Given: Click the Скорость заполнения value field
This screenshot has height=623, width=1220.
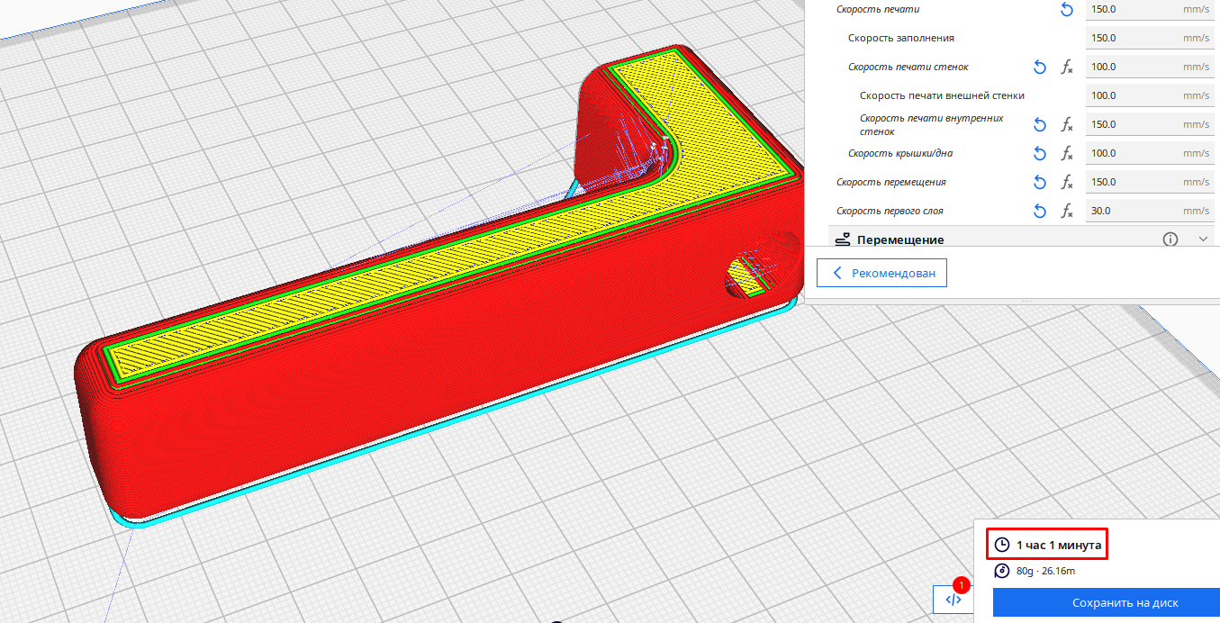Looking at the screenshot, I should [1134, 38].
